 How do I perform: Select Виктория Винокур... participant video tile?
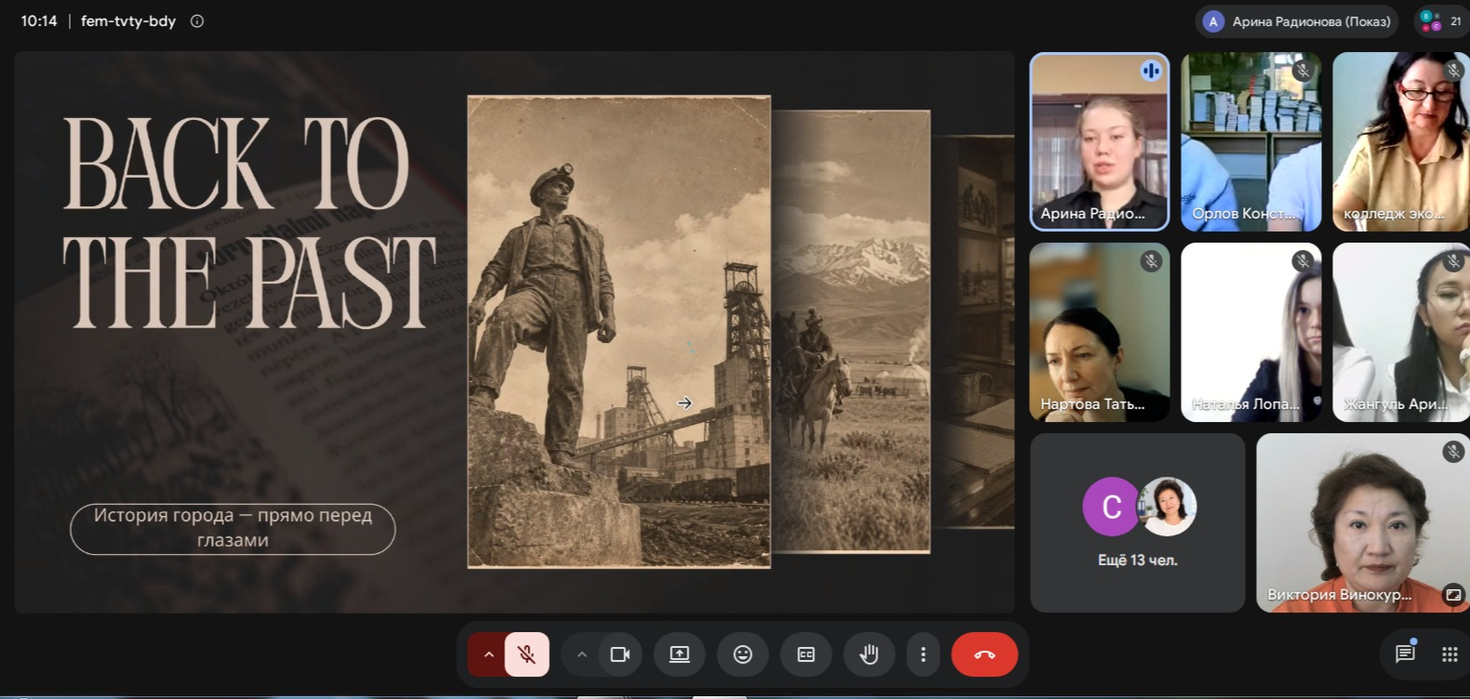(1363, 522)
